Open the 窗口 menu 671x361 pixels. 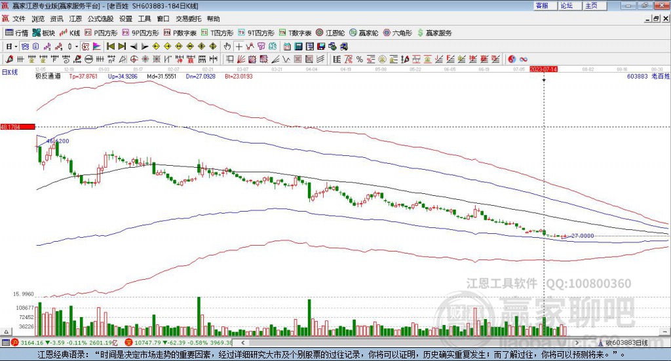163,19
